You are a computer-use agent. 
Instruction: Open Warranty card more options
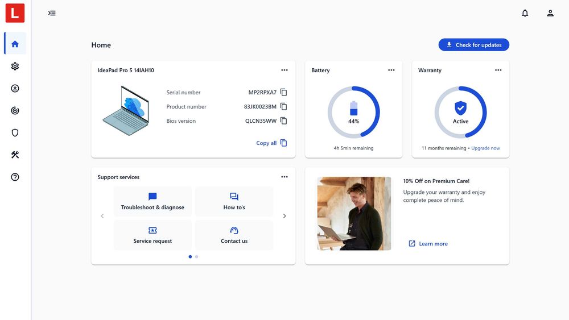(x=498, y=70)
